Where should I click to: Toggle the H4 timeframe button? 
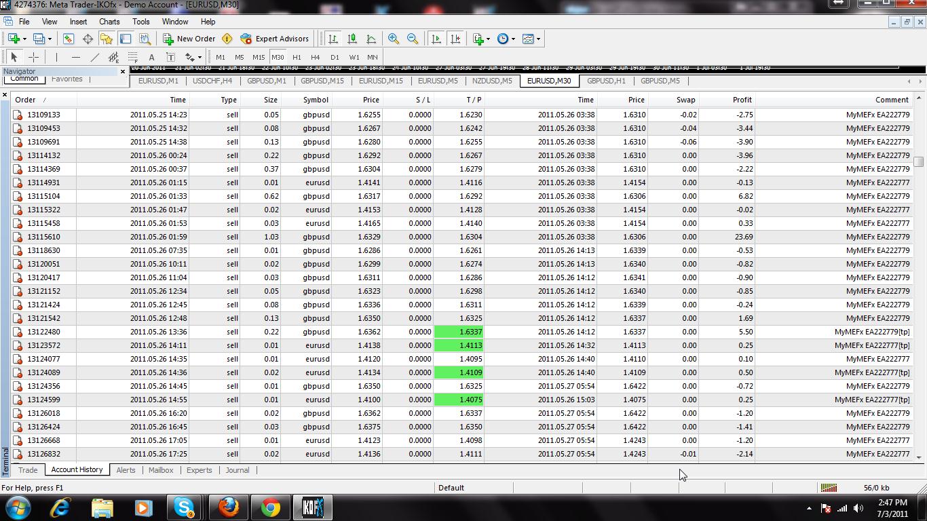coord(315,57)
